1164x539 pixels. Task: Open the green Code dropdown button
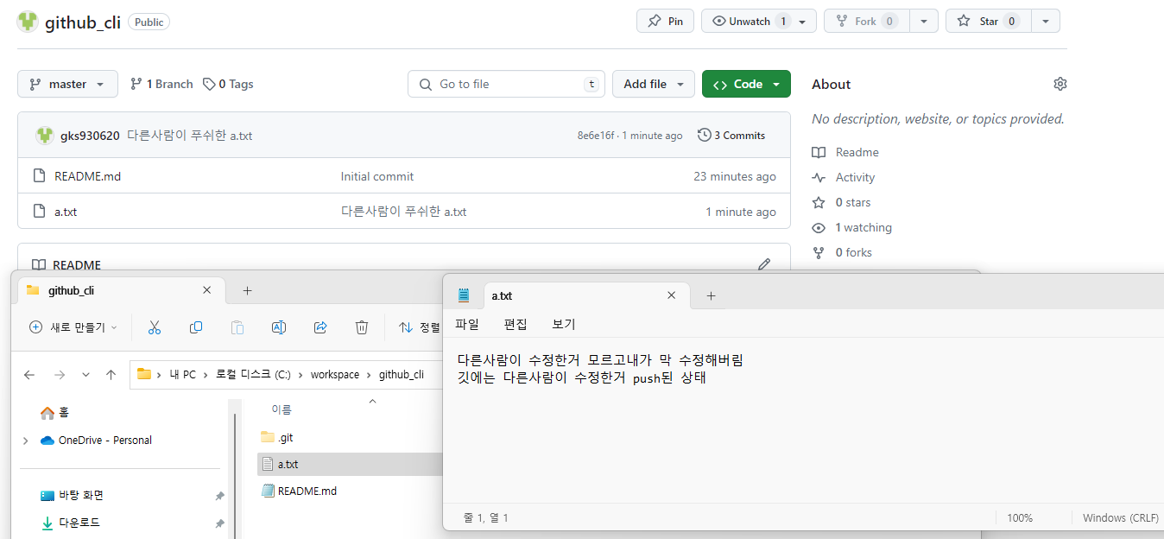coord(746,84)
